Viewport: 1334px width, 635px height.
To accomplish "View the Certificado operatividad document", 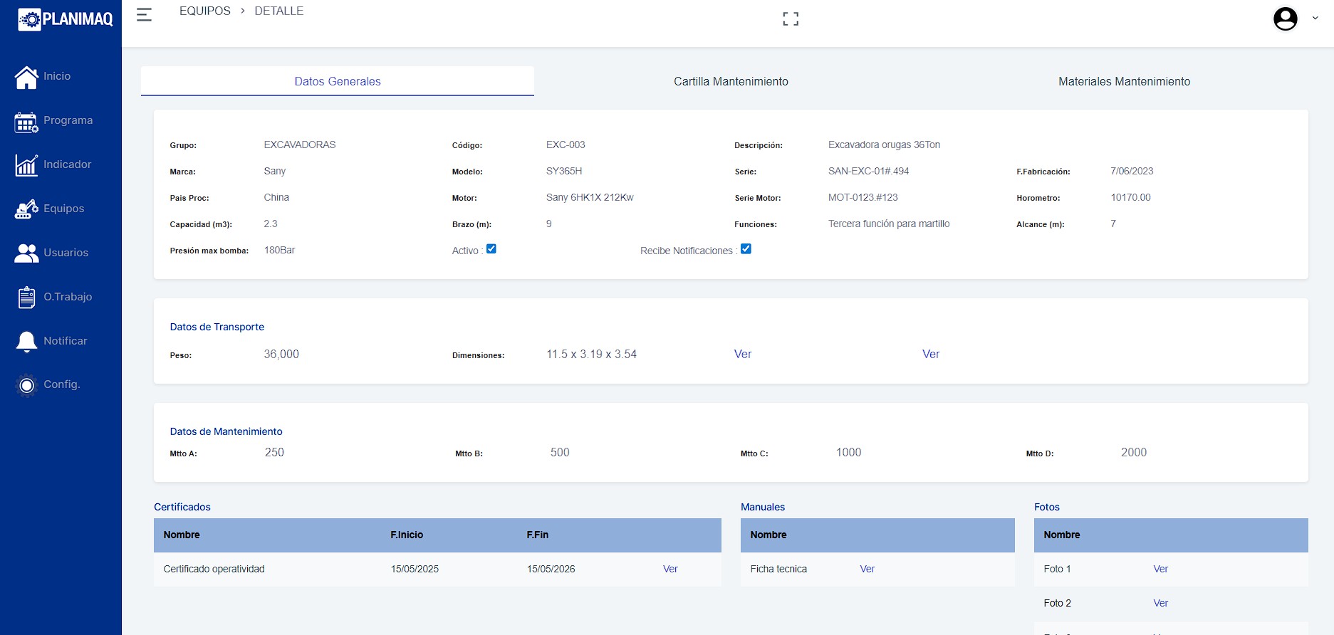I will tap(670, 569).
